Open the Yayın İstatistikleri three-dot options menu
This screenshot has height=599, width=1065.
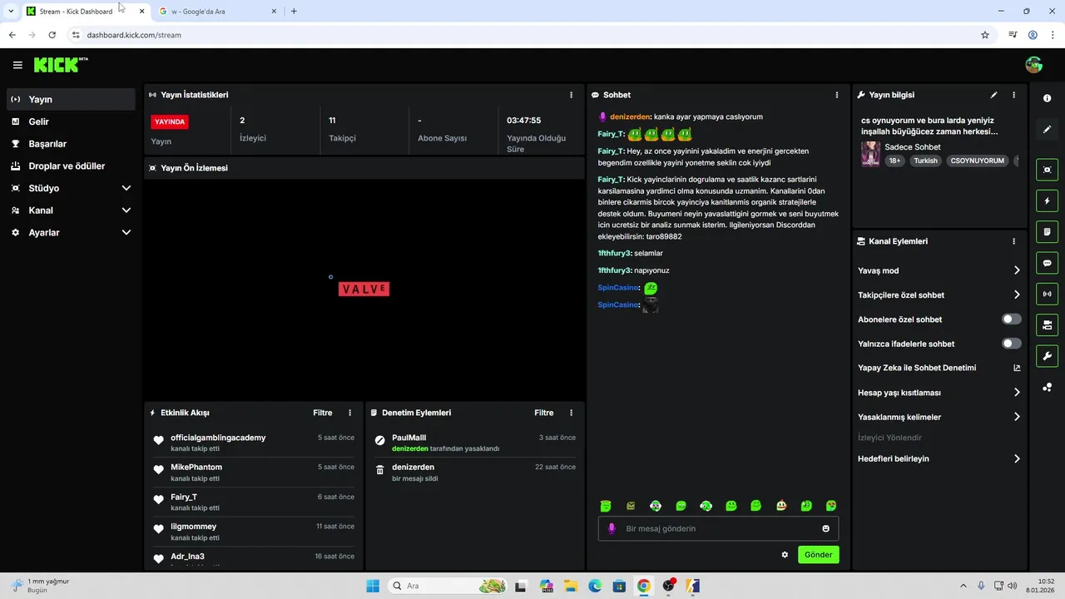click(571, 95)
